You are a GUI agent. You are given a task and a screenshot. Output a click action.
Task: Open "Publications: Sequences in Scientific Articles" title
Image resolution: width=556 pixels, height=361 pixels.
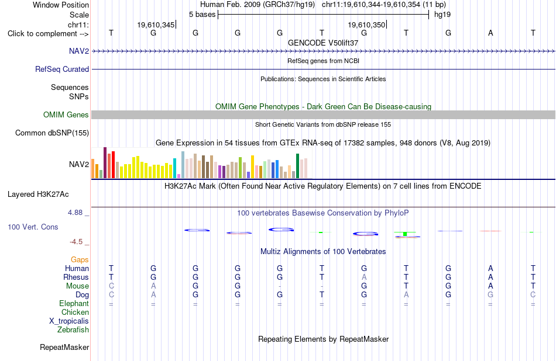[323, 79]
